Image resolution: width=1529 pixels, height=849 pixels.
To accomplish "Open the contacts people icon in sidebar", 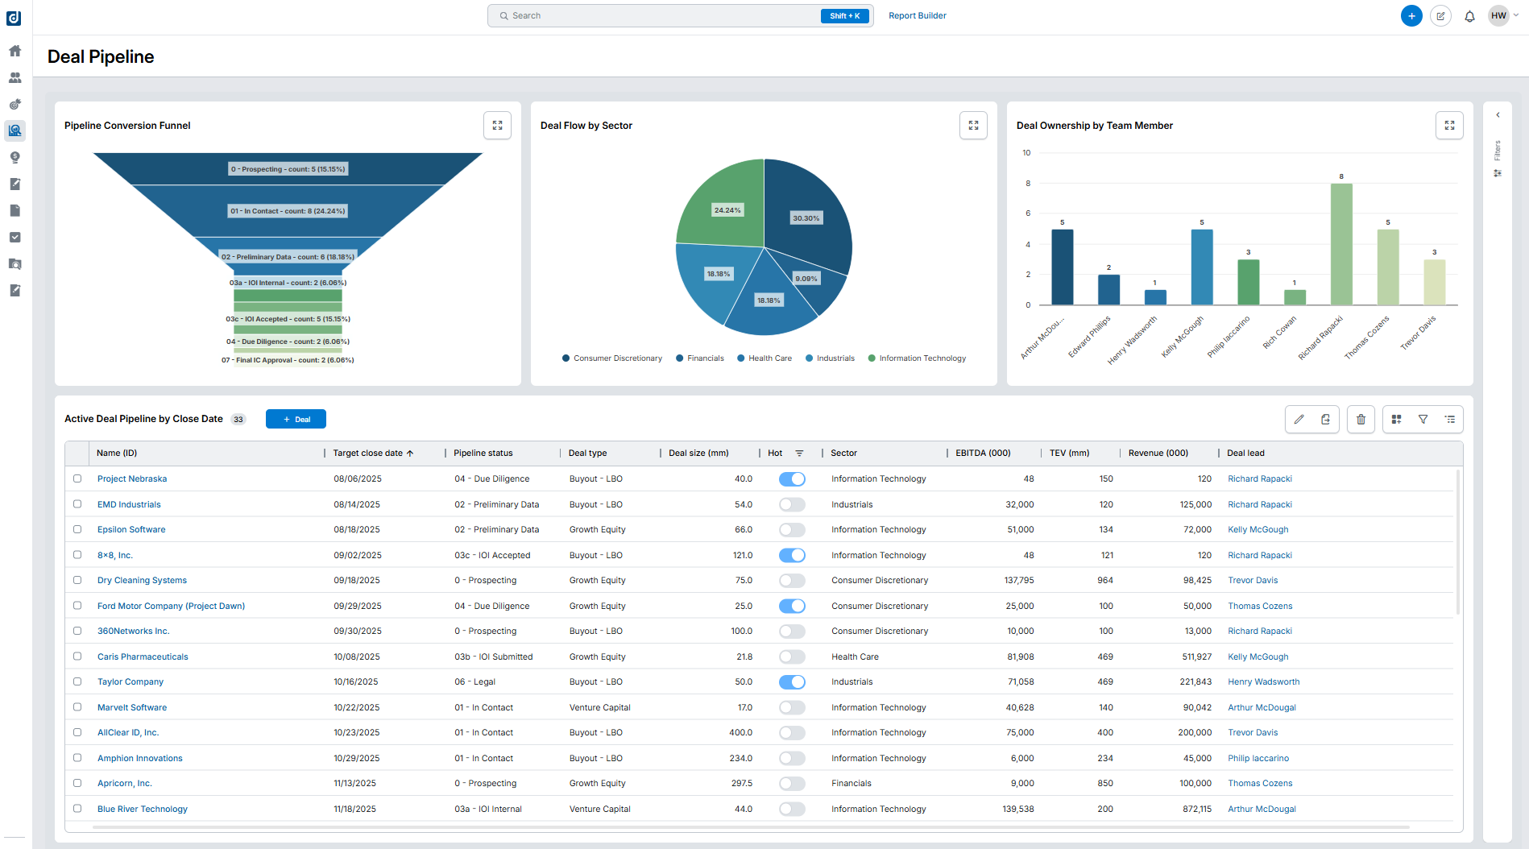I will pos(15,78).
